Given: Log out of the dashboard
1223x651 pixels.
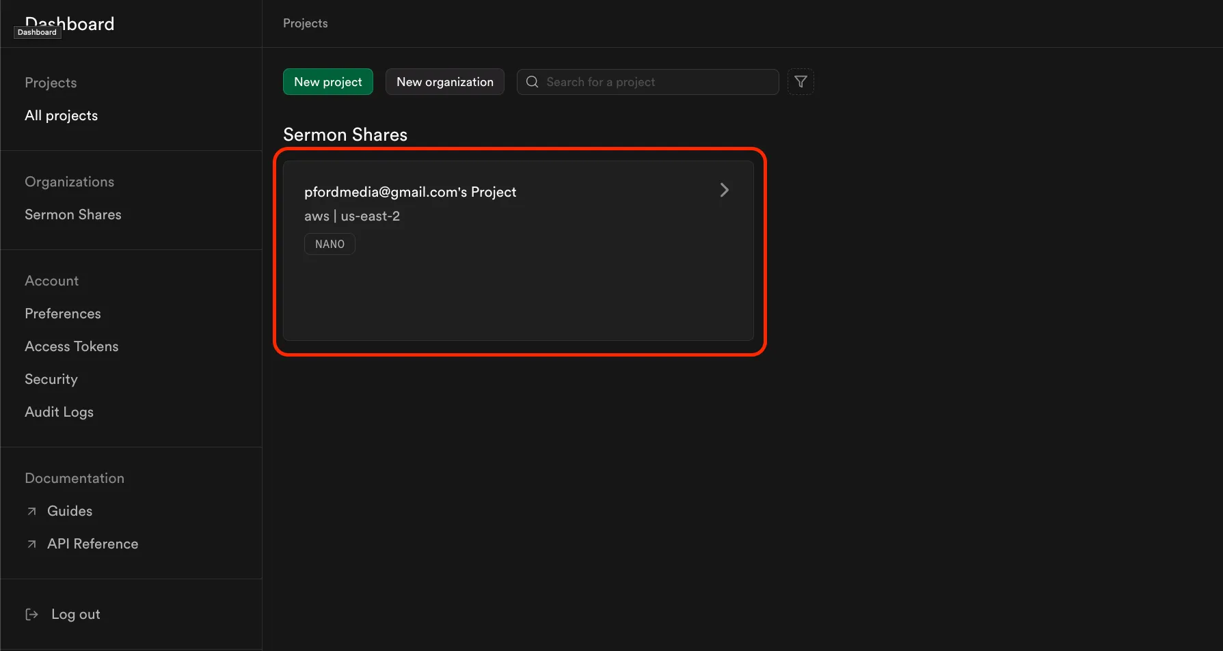Looking at the screenshot, I should click(x=75, y=613).
